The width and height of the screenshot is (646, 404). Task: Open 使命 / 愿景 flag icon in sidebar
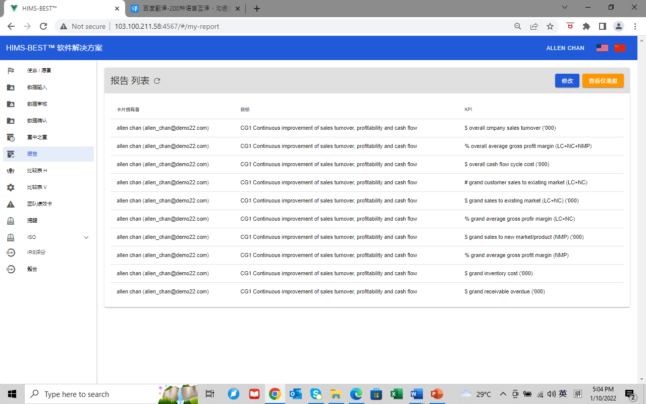click(x=11, y=71)
